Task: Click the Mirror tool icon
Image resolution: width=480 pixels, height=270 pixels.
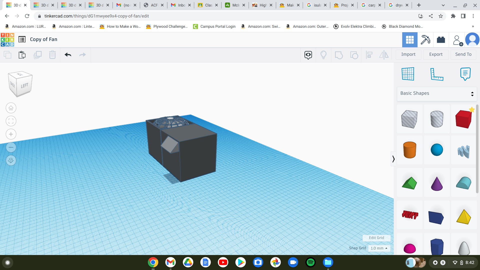Action: 384,55
